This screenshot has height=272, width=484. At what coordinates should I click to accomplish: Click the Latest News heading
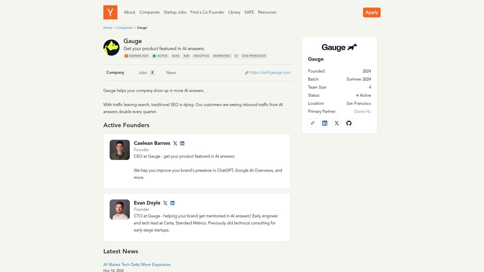click(x=121, y=251)
